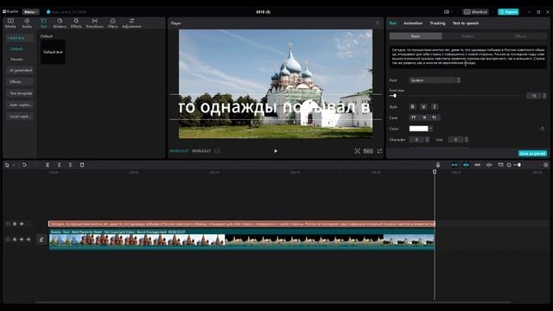This screenshot has height=311, width=553.
Task: Click the white text Color swatch
Action: click(418, 129)
